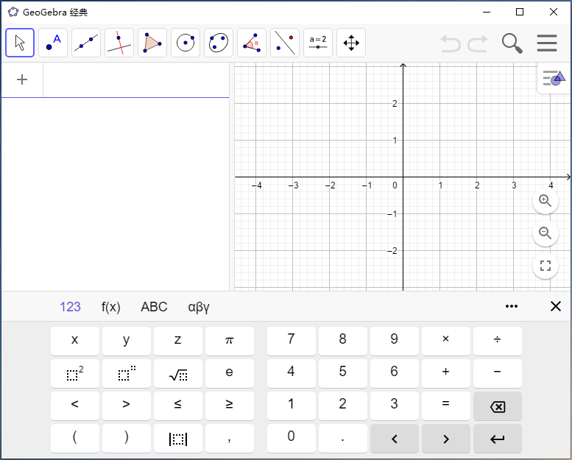Tap the decimal point key
This screenshot has height=460, width=572.
pyautogui.click(x=343, y=438)
